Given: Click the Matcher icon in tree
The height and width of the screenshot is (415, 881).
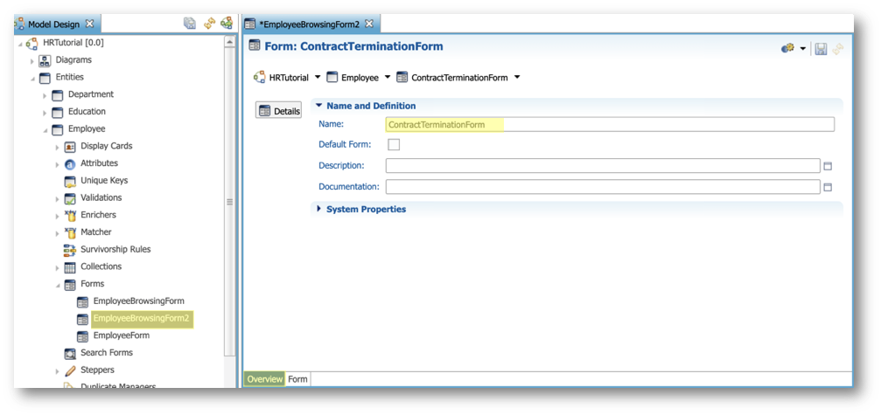Looking at the screenshot, I should click(x=70, y=232).
